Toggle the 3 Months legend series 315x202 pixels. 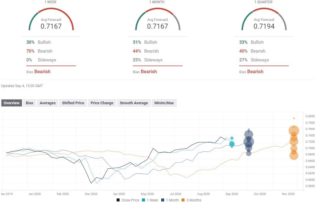pos(192,200)
